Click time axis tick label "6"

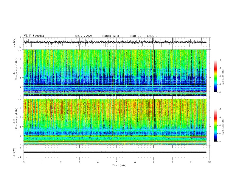135,162
